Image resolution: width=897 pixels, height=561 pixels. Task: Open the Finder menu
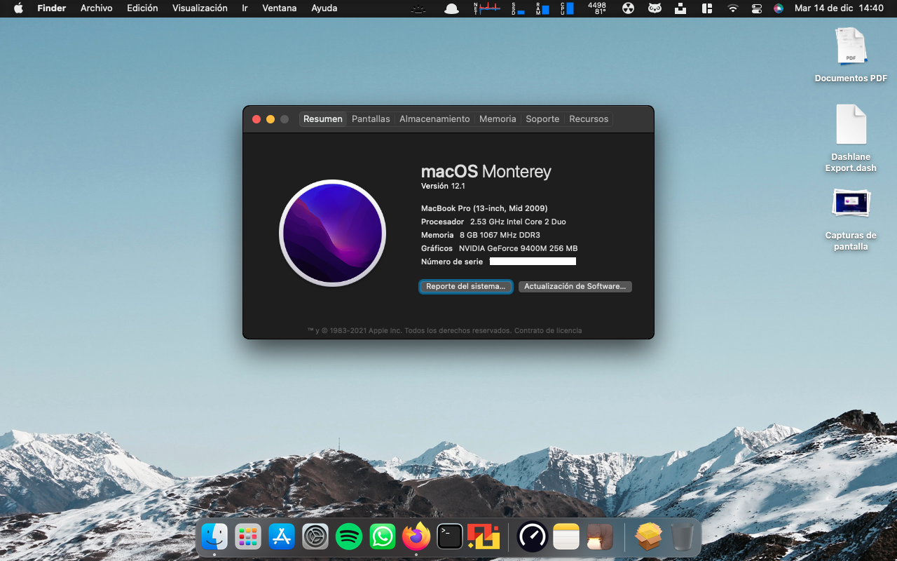pyautogui.click(x=51, y=8)
